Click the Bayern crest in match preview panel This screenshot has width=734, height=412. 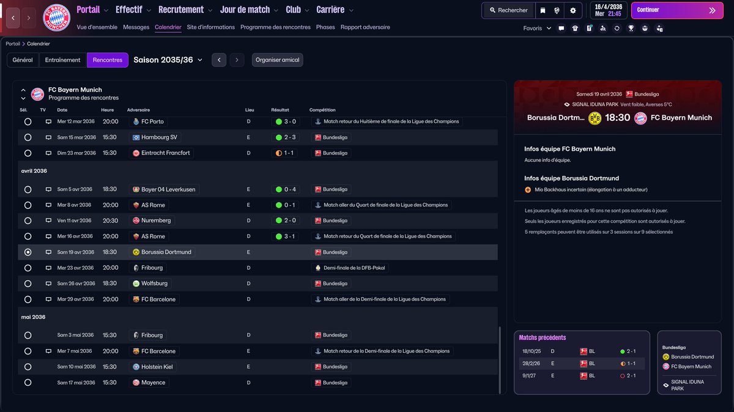pyautogui.click(x=640, y=118)
